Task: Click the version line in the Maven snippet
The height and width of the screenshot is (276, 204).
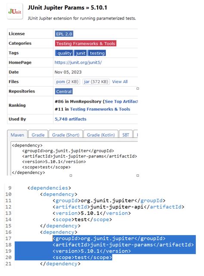Action: click(54, 162)
